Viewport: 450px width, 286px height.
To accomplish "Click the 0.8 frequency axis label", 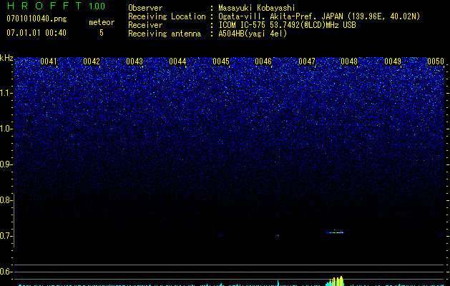I will (x=5, y=200).
